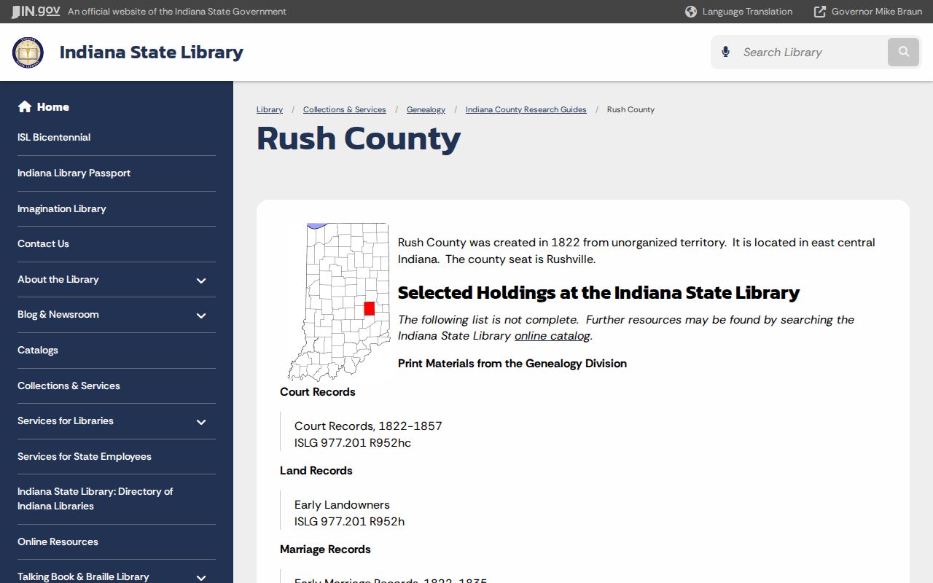Open the Catalogs sidebar item
933x583 pixels.
(x=38, y=350)
